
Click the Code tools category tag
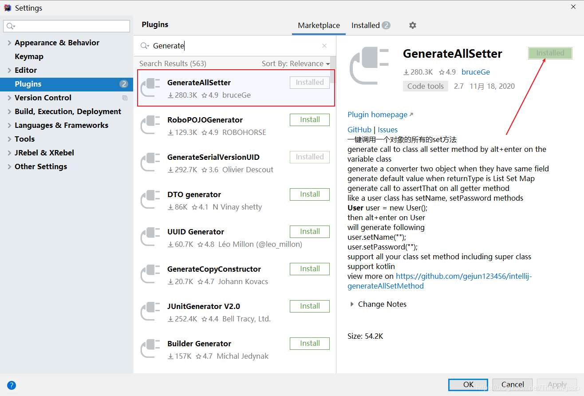pos(426,86)
